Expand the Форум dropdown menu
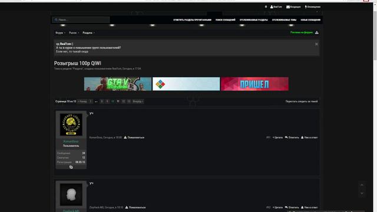Screen dimensions: 377x212 (x=60, y=33)
